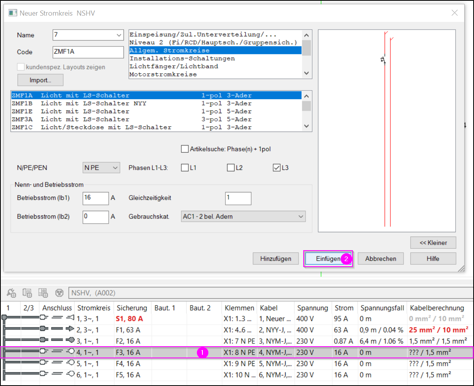
Task: Open the Name dropdown showing 7
Action: tap(119, 35)
